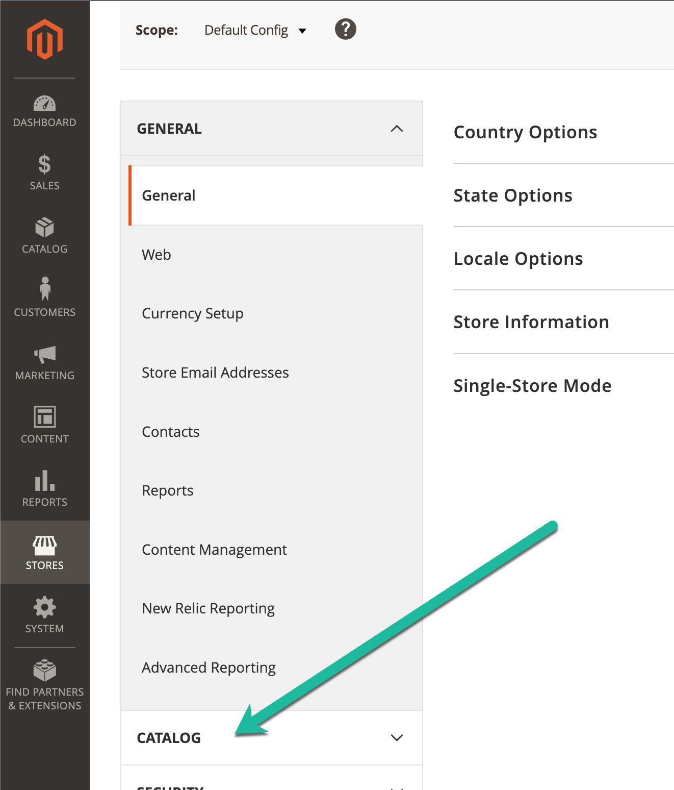The height and width of the screenshot is (790, 674).
Task: Click the Customers sidebar icon
Action: tap(45, 299)
